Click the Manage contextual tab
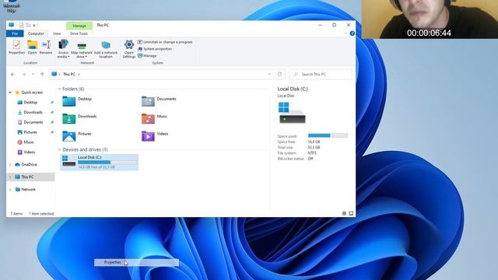 [x=79, y=26]
